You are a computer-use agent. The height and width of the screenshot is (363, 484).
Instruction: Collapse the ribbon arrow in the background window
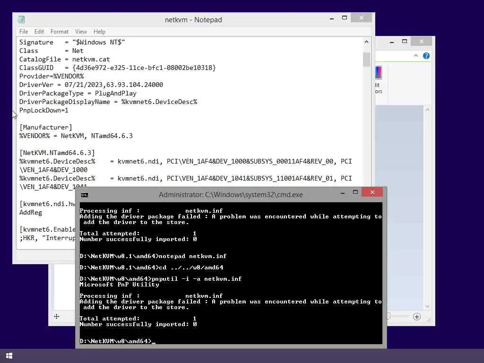[416, 56]
